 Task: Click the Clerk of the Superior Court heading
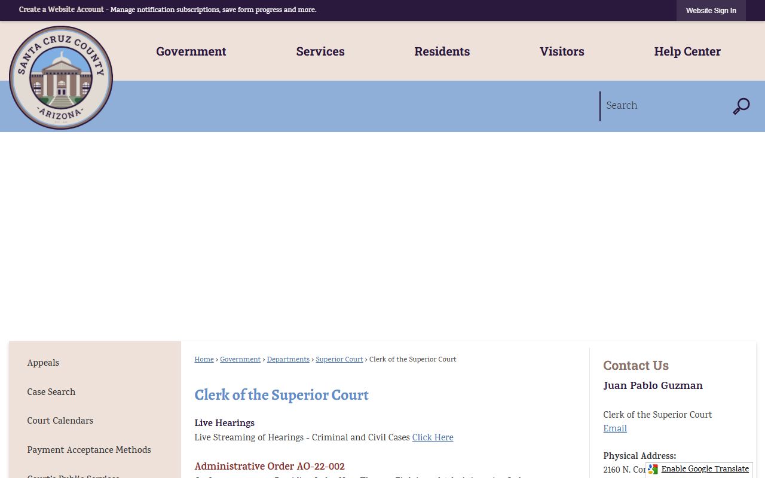point(281,395)
